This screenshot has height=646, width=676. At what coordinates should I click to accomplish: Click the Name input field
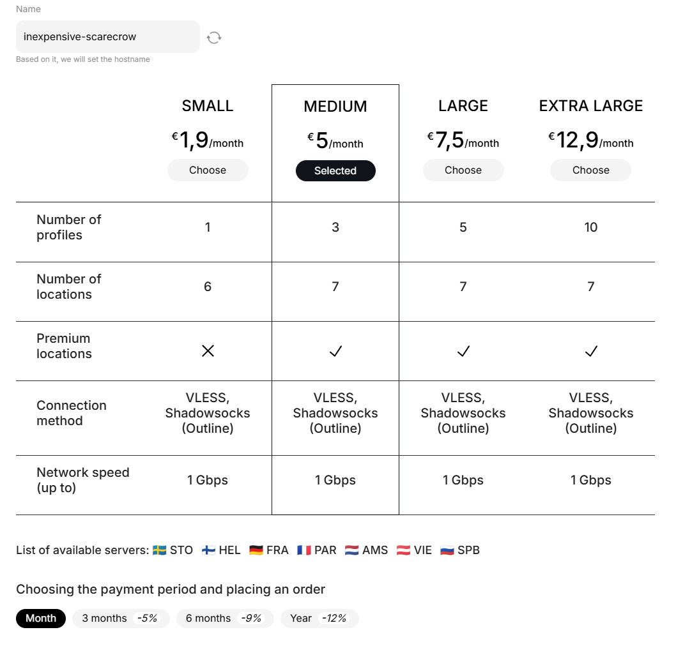coord(107,37)
